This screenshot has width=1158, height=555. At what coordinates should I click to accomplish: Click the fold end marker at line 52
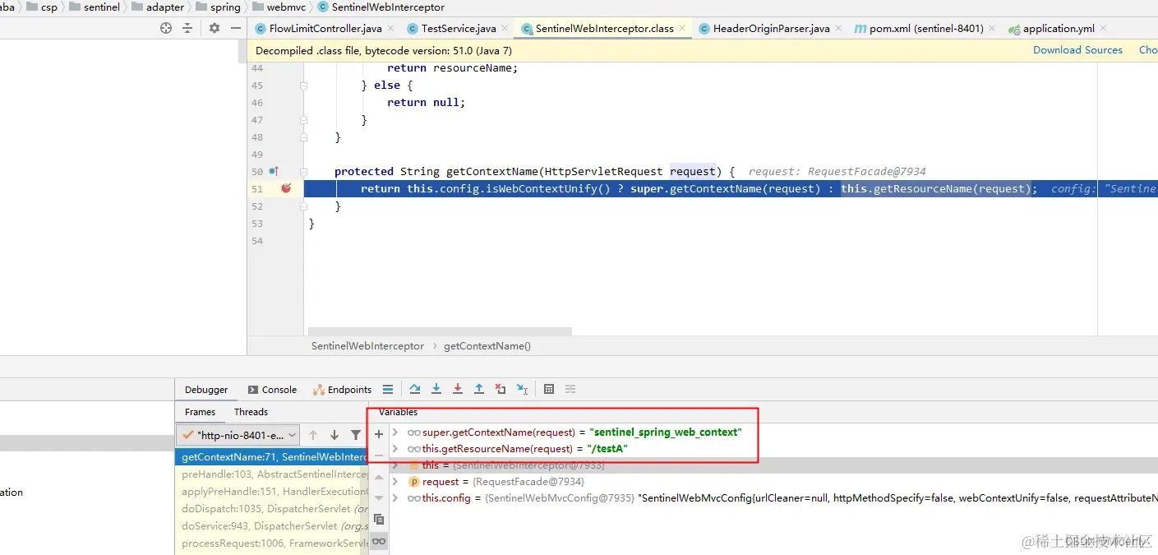coord(304,206)
